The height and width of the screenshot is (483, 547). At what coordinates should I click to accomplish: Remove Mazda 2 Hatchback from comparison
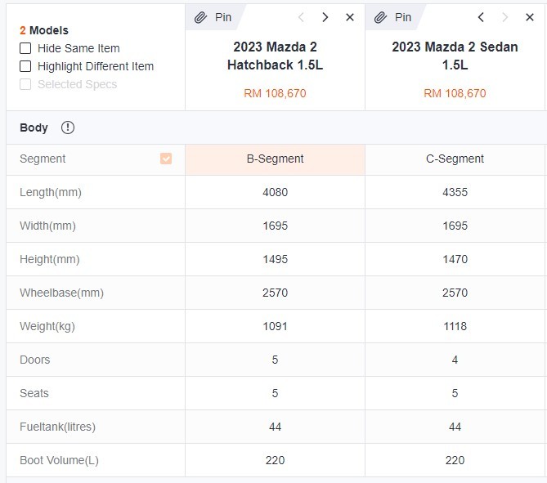350,17
